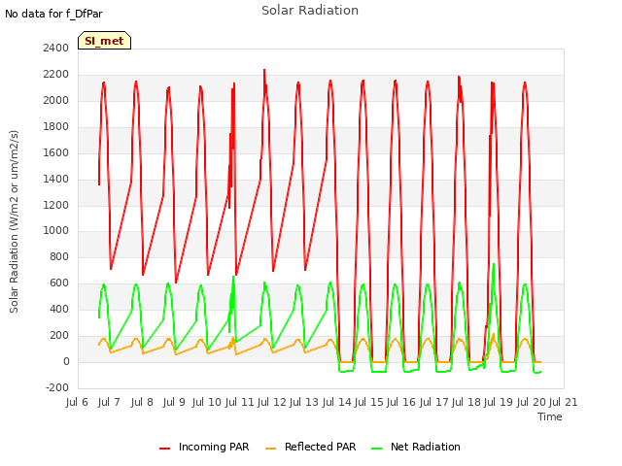622x466 pixels.
Task: Click the Jul 21 x-axis tick label
Action: 564,402
